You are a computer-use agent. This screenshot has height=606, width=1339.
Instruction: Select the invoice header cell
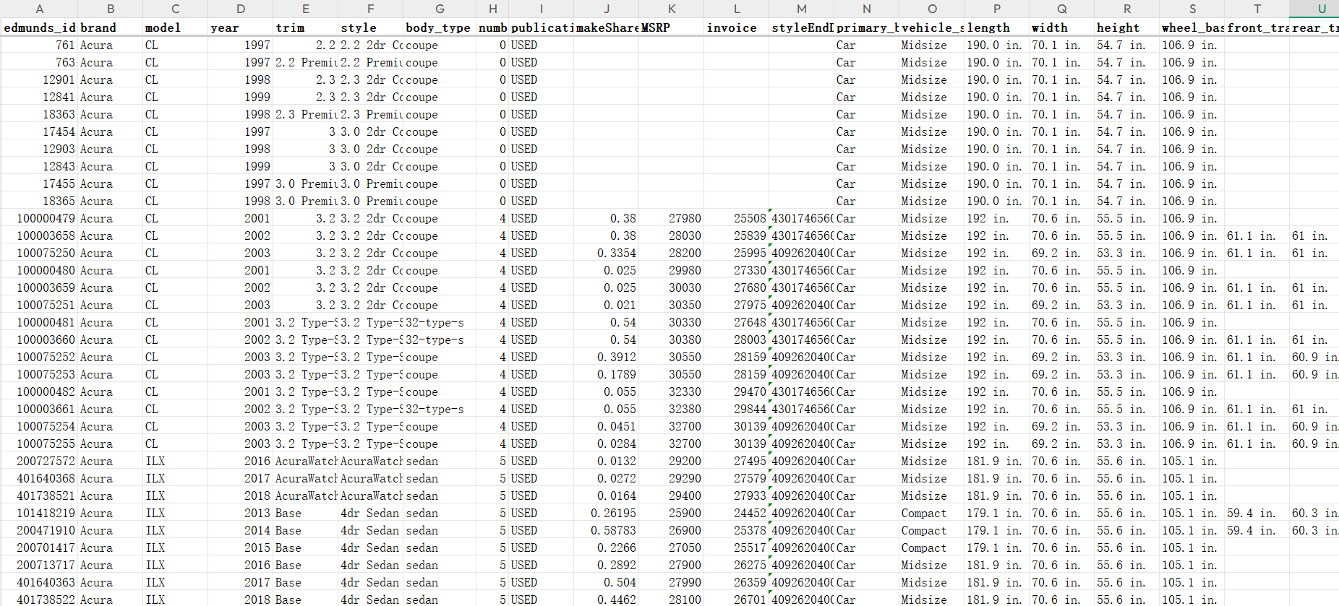click(736, 27)
